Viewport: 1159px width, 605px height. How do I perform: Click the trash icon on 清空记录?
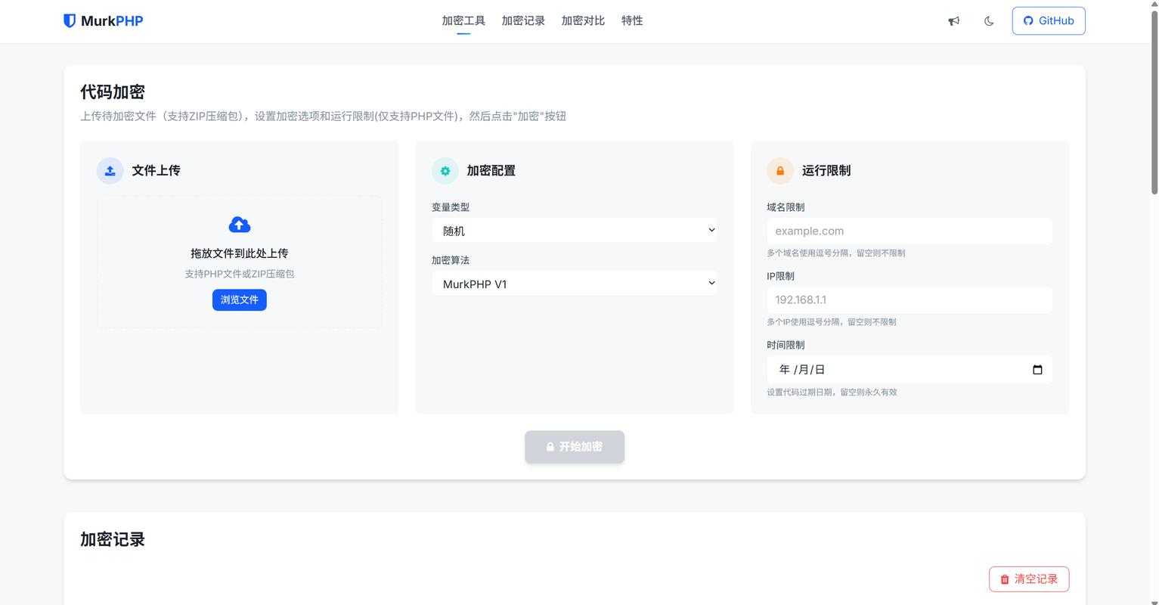[x=1005, y=579]
